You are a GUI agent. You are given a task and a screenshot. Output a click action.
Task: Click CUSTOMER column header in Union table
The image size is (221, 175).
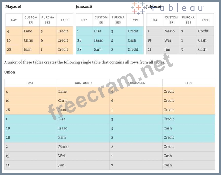pos(83,83)
